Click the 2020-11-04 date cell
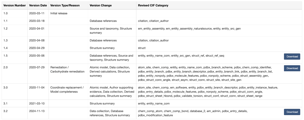304x120 pixels. pyautogui.click(x=37, y=88)
